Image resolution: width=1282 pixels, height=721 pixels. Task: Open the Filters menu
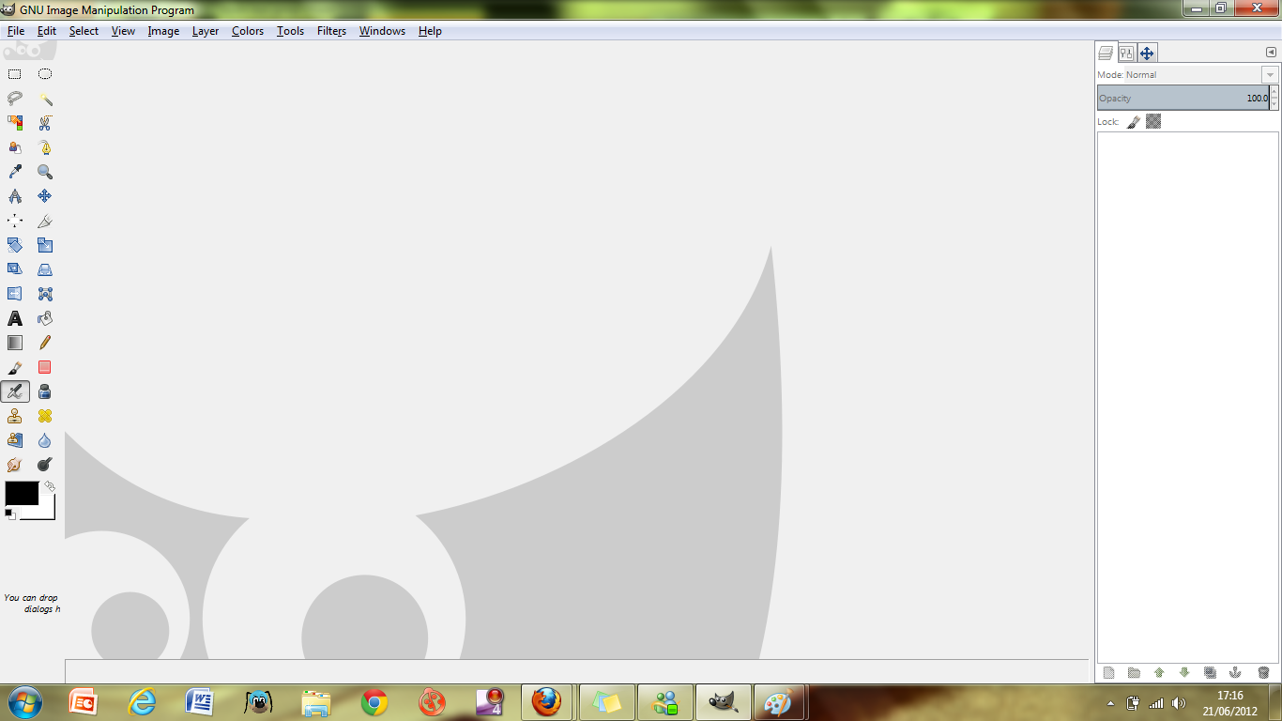[331, 31]
